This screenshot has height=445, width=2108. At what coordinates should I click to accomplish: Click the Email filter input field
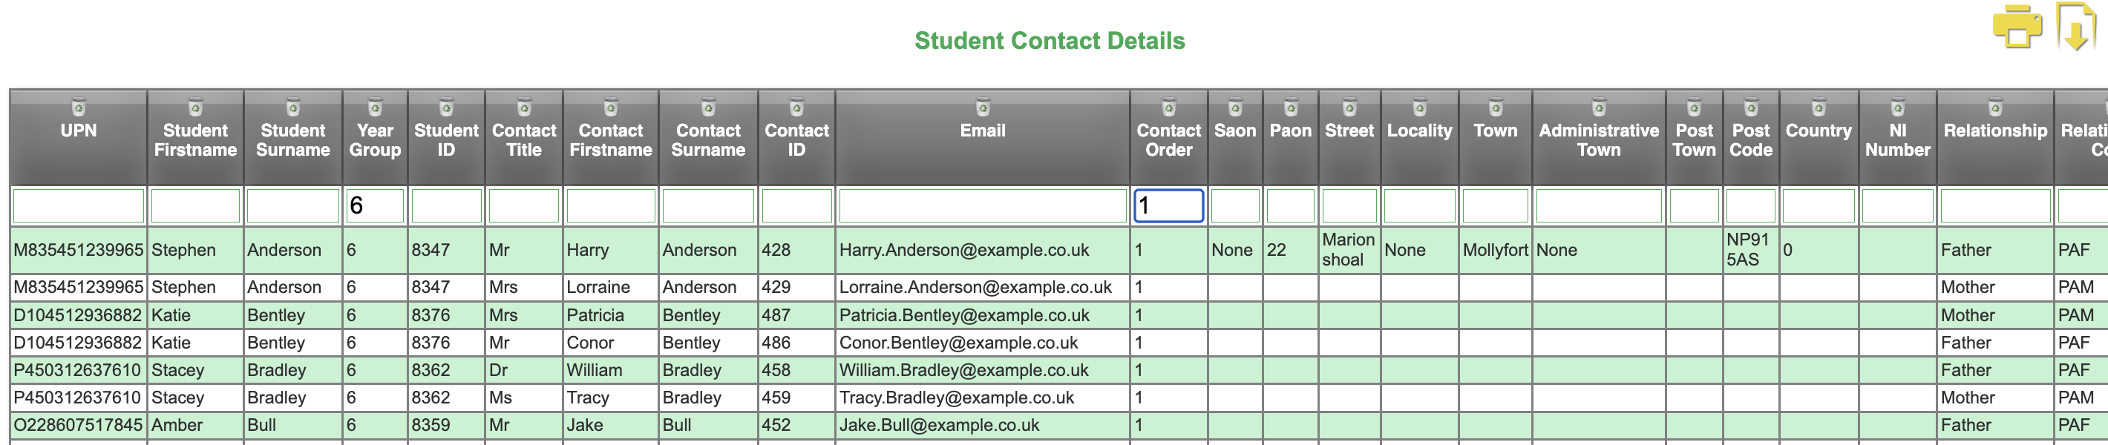[x=983, y=205]
